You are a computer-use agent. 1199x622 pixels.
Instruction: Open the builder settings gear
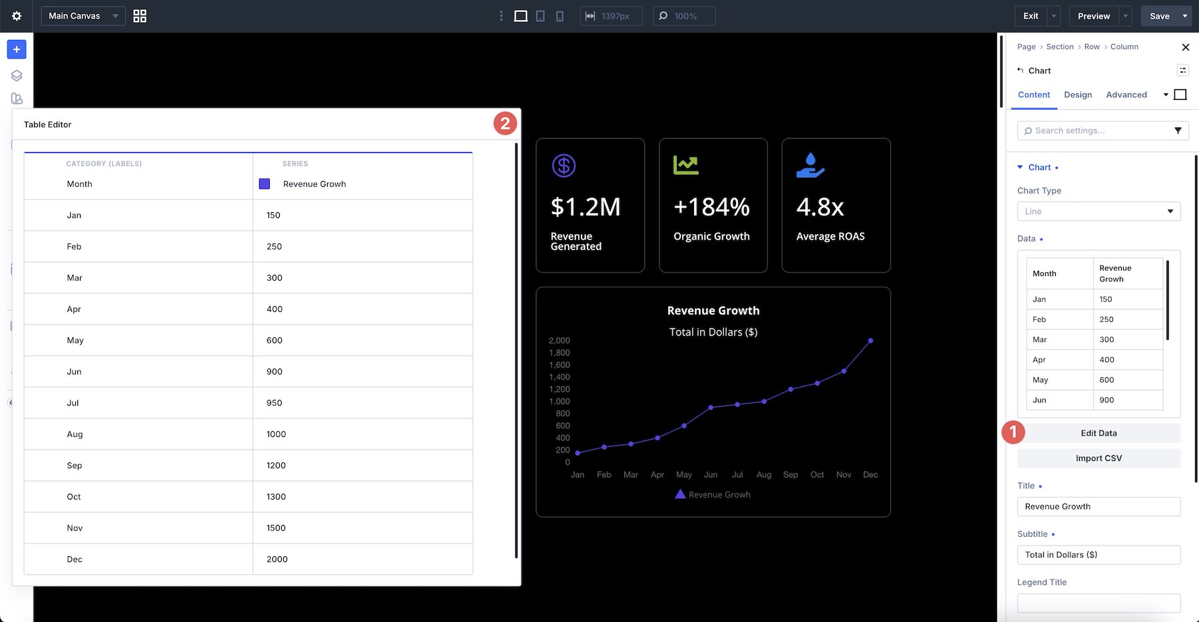click(17, 16)
